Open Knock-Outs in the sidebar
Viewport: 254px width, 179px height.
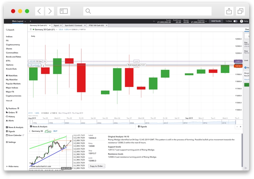pyautogui.click(x=11, y=69)
